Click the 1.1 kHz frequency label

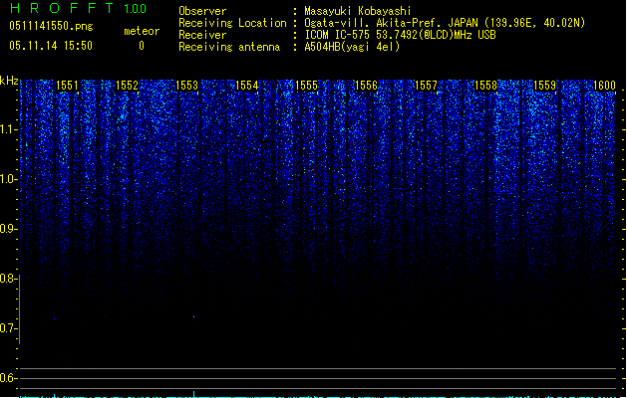(x=9, y=129)
